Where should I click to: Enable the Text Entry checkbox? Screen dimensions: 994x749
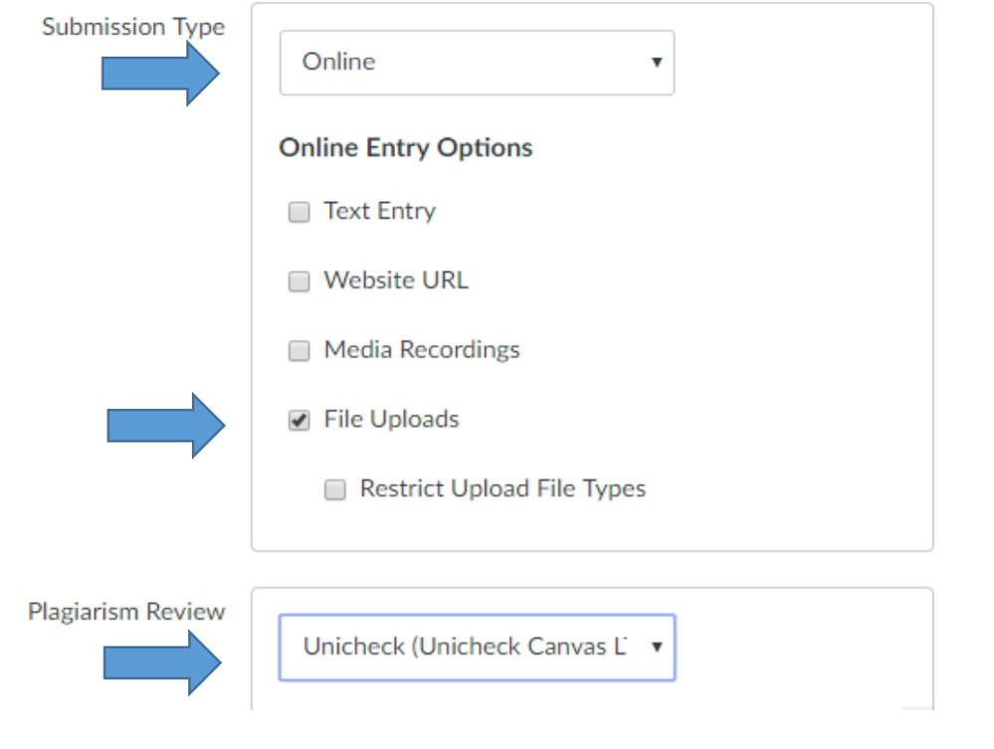(x=298, y=212)
